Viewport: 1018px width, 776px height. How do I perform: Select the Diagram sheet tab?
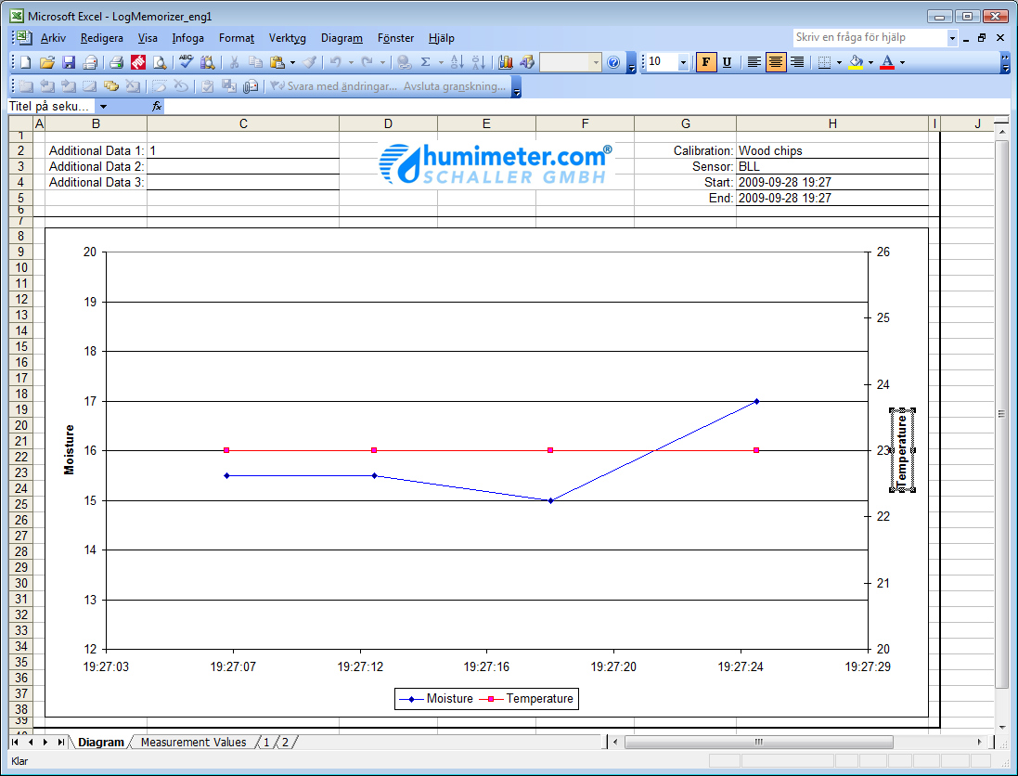coord(100,743)
